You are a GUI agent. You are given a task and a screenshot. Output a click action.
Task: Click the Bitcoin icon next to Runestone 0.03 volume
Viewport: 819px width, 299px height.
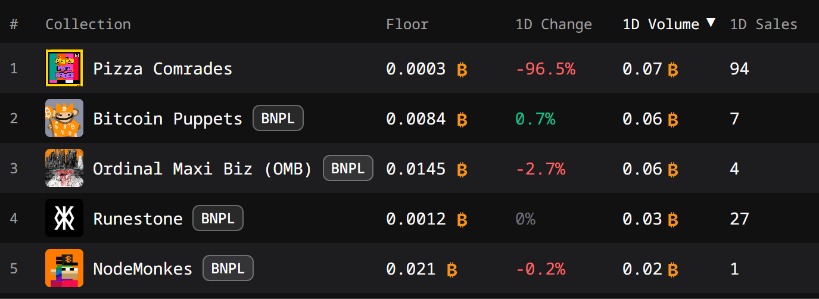673,220
